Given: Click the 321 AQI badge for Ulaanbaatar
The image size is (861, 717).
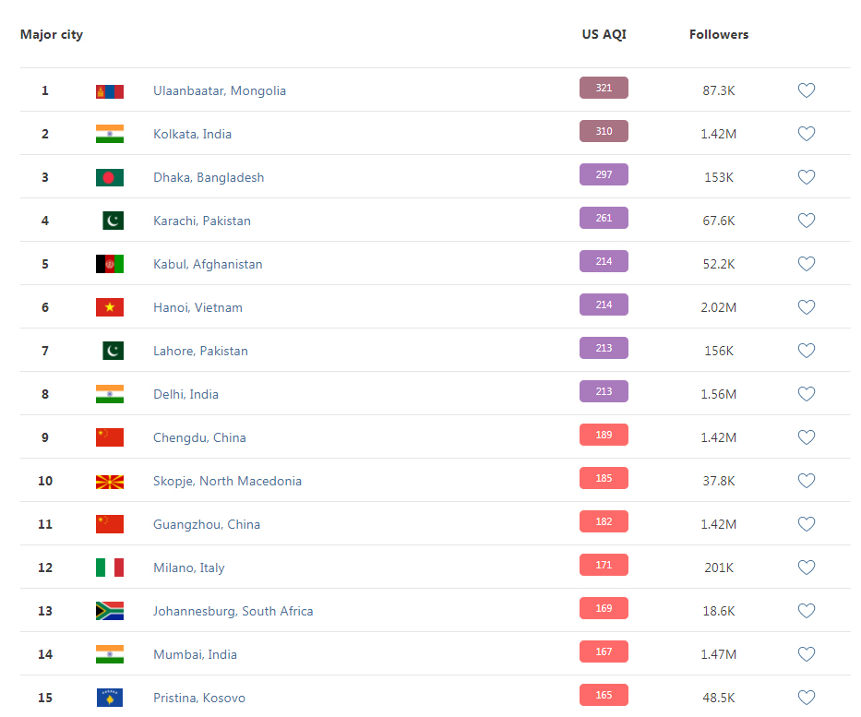Looking at the screenshot, I should 604,88.
